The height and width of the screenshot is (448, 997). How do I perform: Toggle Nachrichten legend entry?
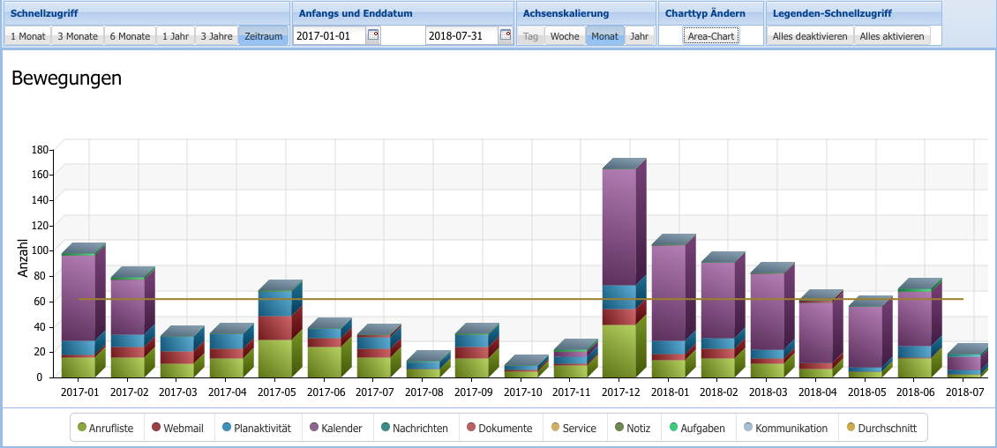[x=415, y=429]
